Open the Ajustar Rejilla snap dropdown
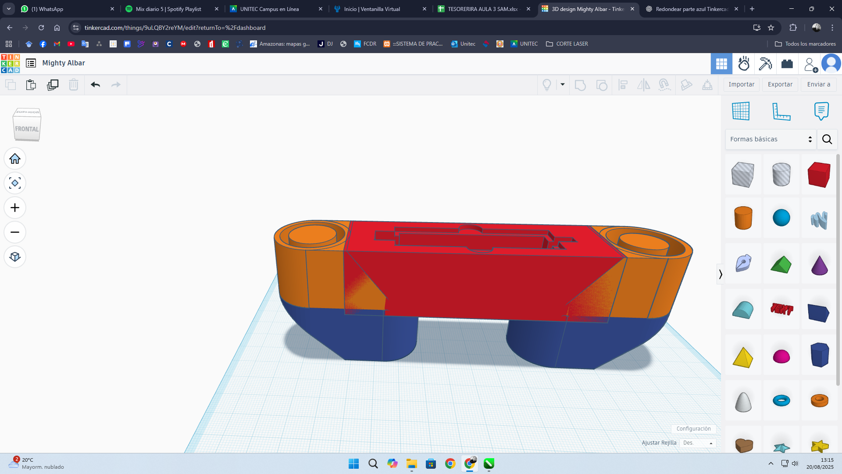 tap(699, 443)
